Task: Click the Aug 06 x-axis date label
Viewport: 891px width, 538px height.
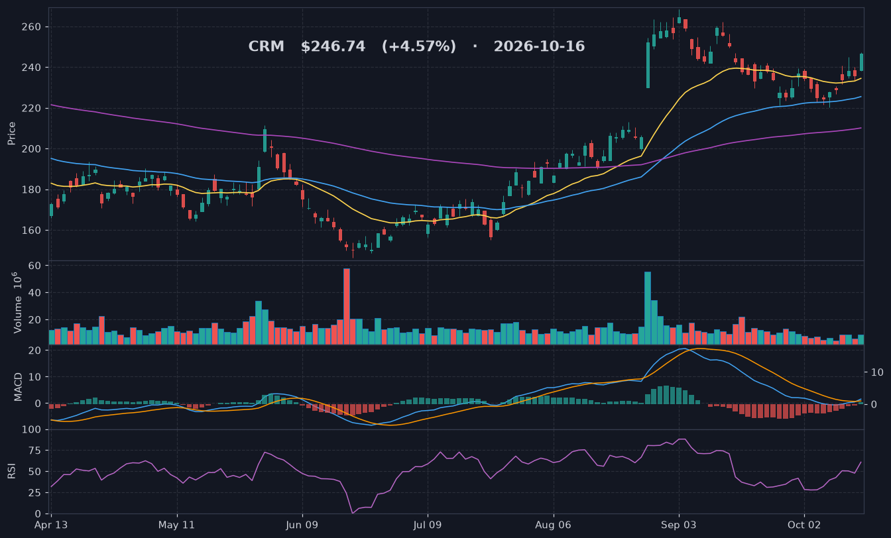Action: (x=553, y=525)
